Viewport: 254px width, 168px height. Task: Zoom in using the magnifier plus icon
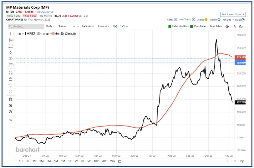coord(11,106)
